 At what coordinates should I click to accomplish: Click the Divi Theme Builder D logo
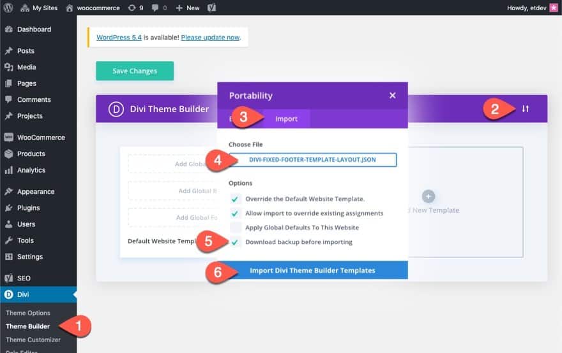[x=116, y=109]
